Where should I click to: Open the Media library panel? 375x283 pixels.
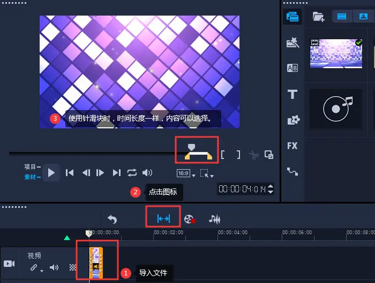click(292, 17)
